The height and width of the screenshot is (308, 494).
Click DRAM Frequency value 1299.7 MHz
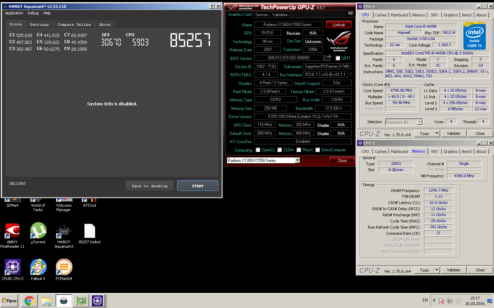[438, 190]
